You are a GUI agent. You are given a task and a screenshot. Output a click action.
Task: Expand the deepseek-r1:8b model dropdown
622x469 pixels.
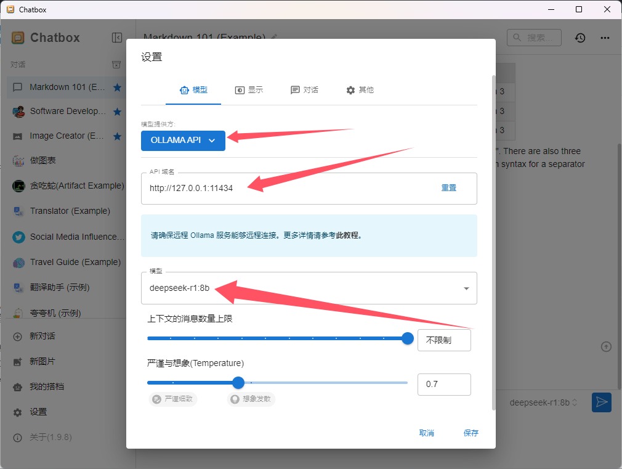coord(466,288)
